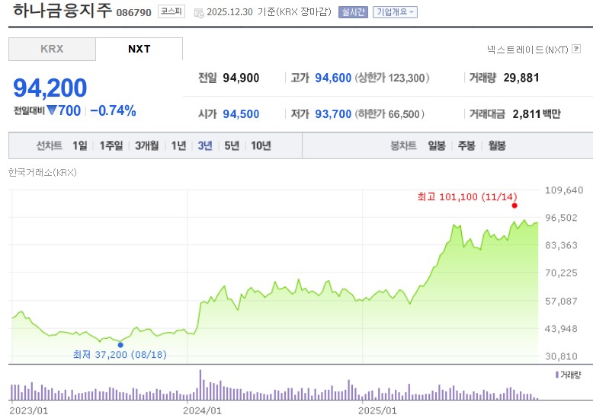Click the 거래대금 value 2,811 백만
This screenshot has height=415, width=593.
click(x=537, y=113)
